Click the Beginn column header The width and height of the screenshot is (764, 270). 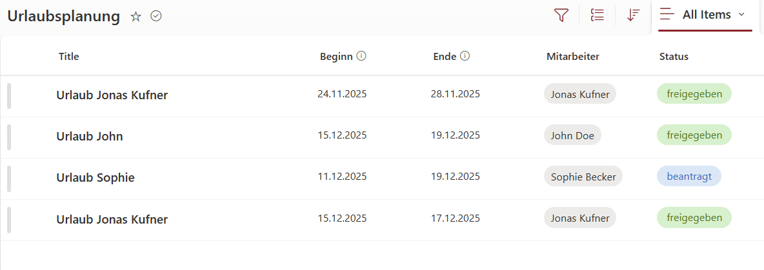[x=336, y=57]
